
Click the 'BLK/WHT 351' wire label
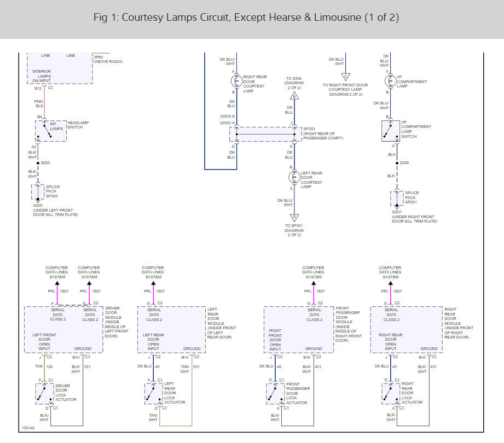click(80, 369)
